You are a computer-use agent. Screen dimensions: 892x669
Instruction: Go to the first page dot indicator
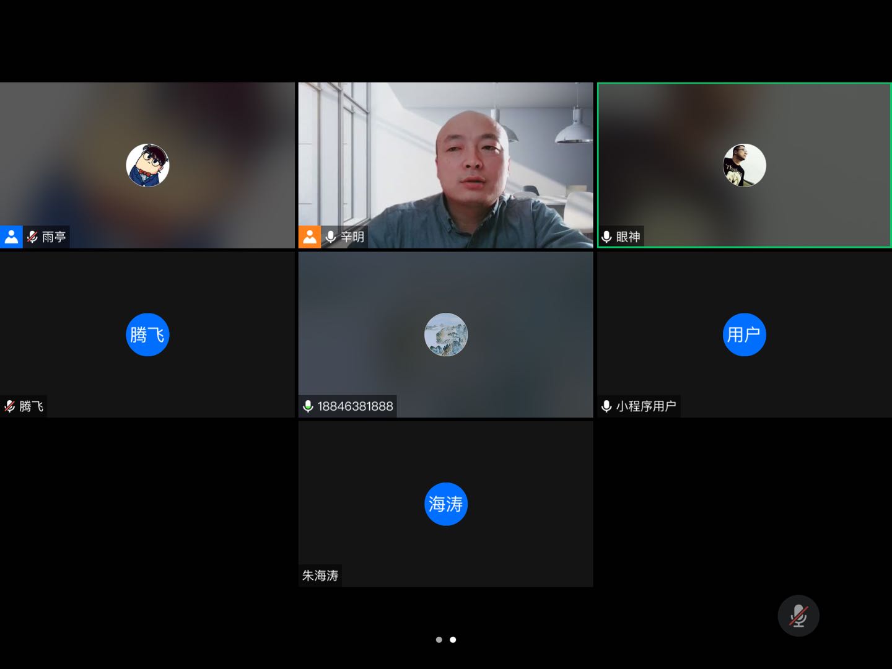[439, 640]
